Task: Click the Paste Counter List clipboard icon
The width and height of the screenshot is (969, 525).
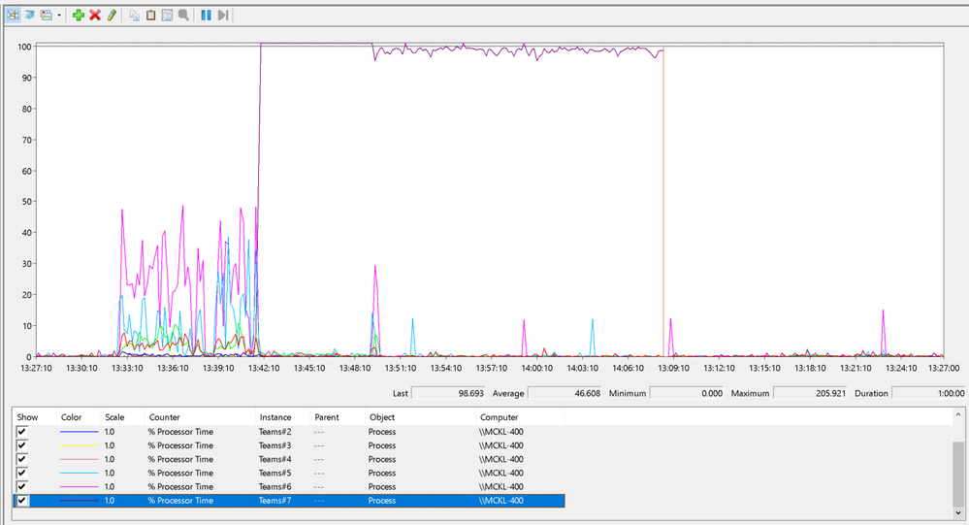Action: click(150, 15)
